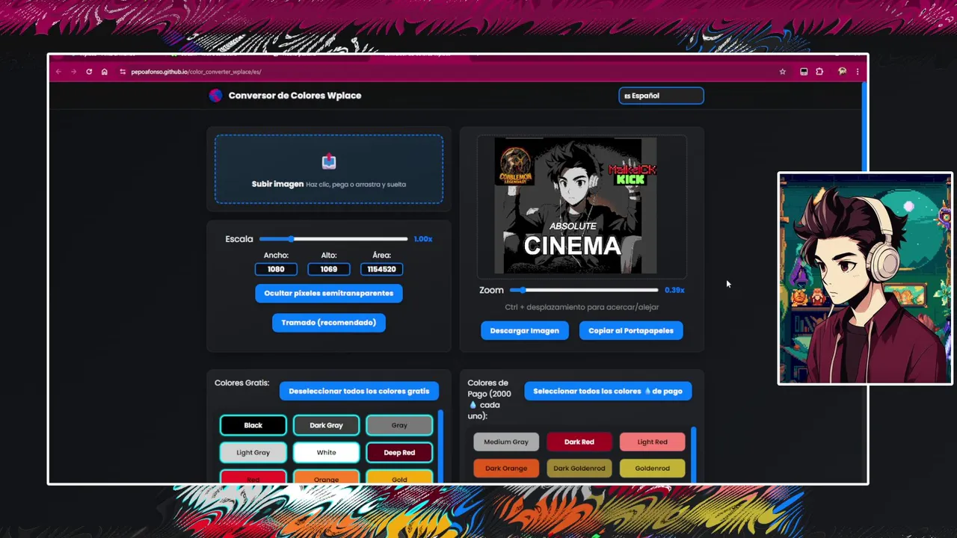Go back with browser back arrow
Viewport: 957px width, 538px height.
pyautogui.click(x=58, y=72)
